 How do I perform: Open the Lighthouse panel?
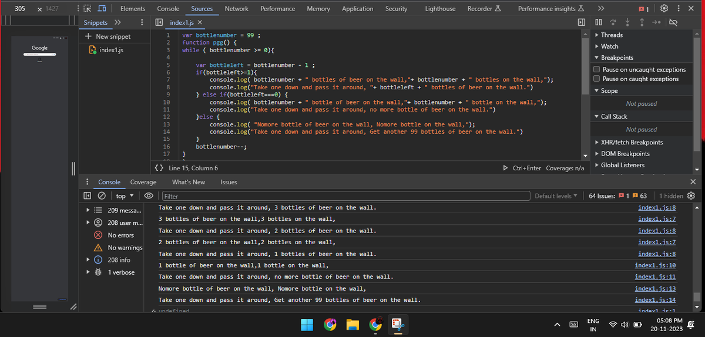pos(440,9)
